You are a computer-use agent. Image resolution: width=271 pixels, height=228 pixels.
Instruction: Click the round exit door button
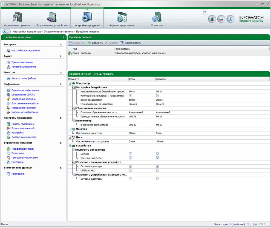pyautogui.click(x=212, y=19)
